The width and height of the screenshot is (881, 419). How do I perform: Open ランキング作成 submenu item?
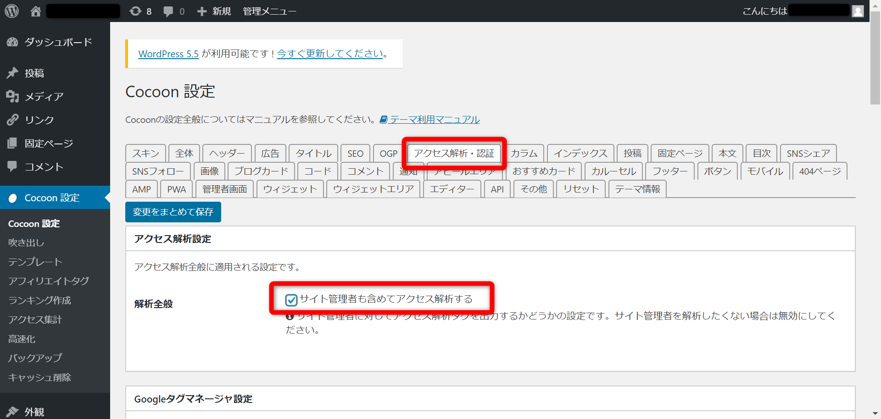39,300
